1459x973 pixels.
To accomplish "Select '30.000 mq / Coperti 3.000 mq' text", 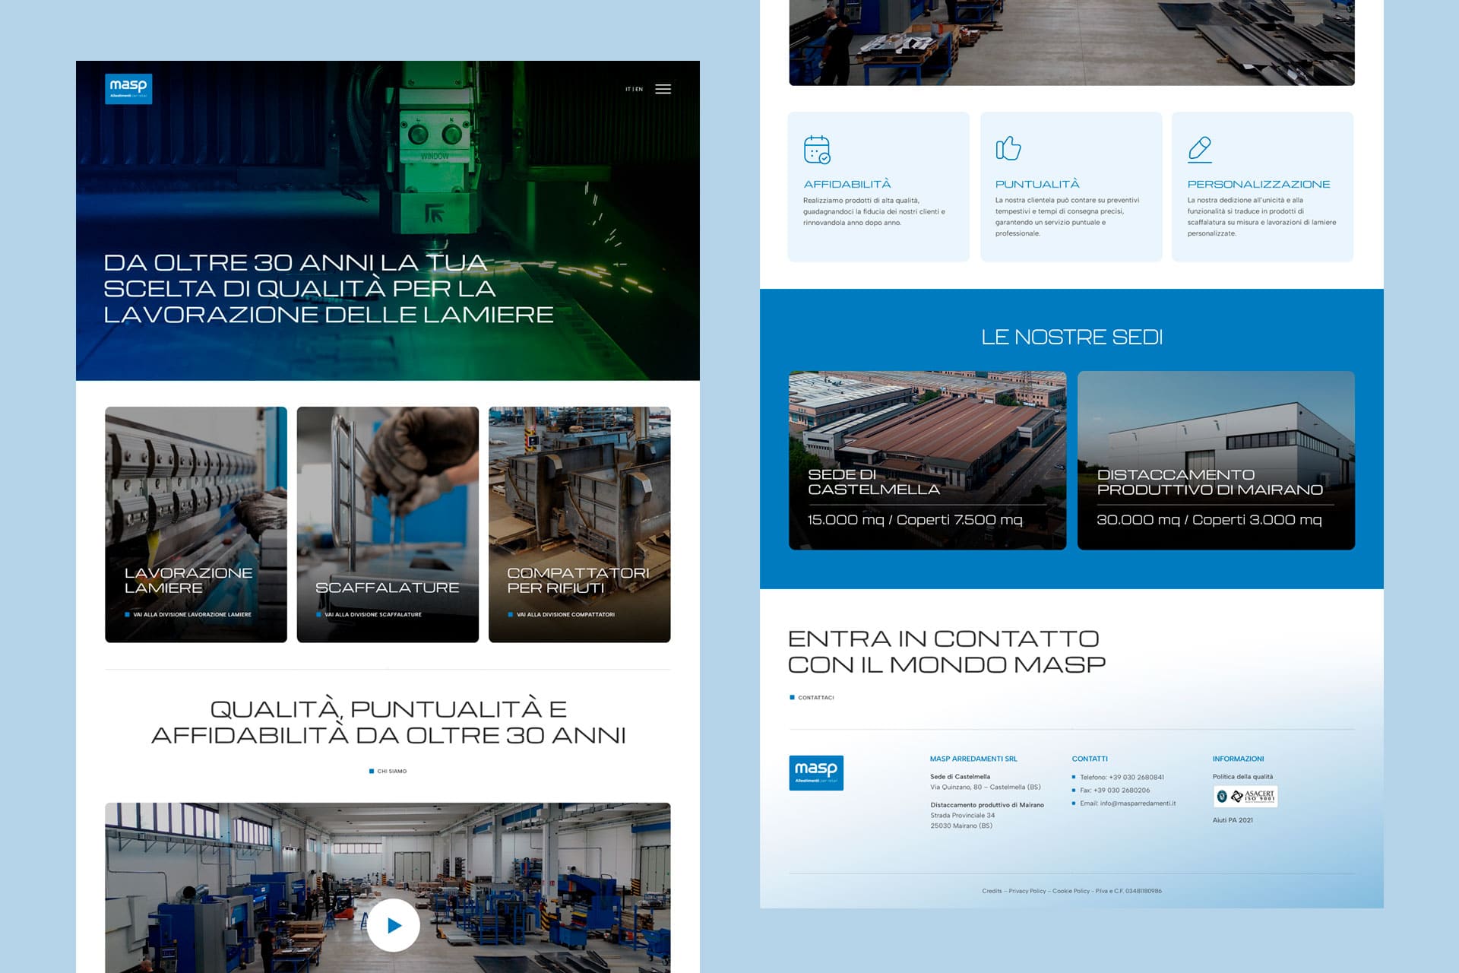I will click(x=1209, y=520).
